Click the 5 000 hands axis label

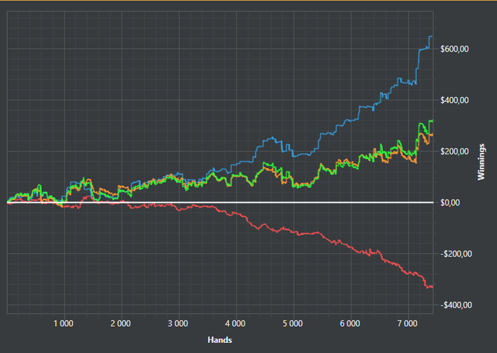coord(293,323)
